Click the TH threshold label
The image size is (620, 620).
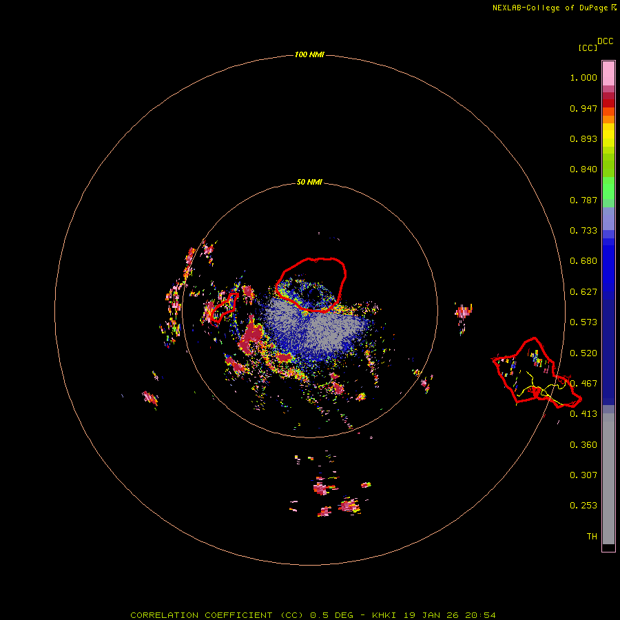592,537
